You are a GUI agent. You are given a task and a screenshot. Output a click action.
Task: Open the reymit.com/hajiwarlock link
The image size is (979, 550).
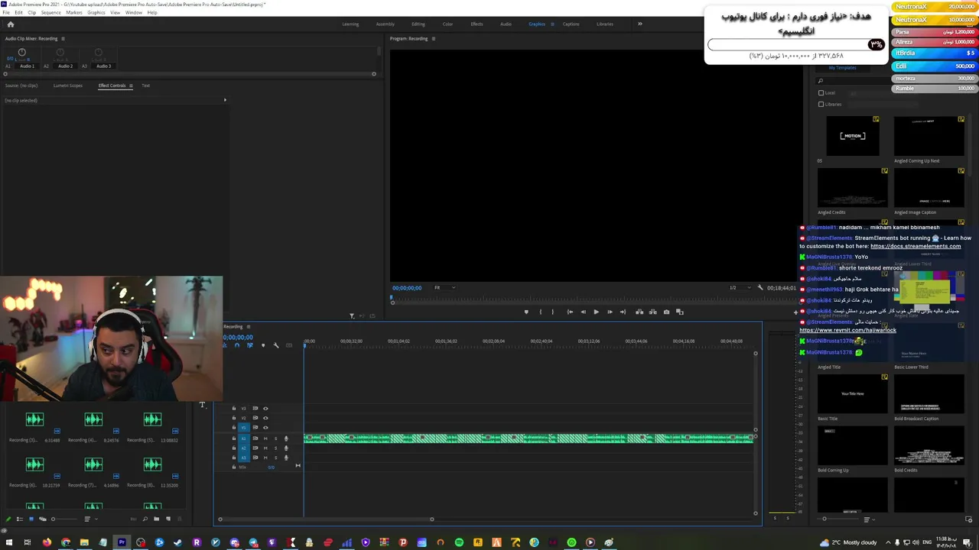[x=847, y=330]
